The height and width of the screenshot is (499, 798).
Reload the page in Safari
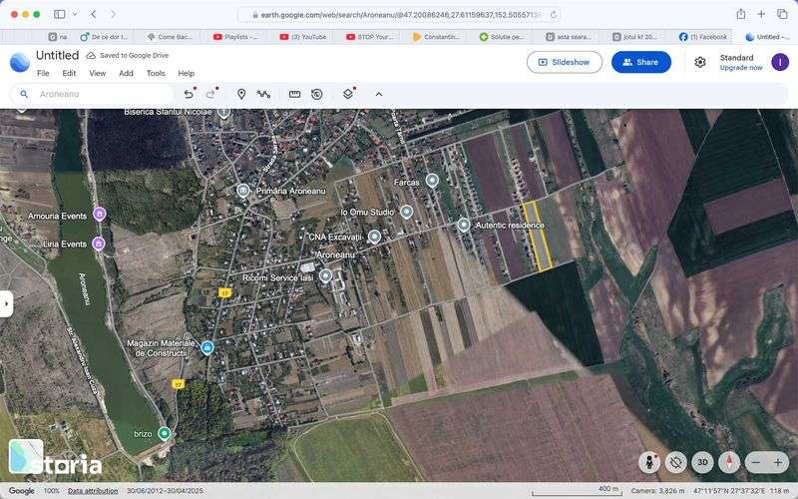tap(554, 15)
